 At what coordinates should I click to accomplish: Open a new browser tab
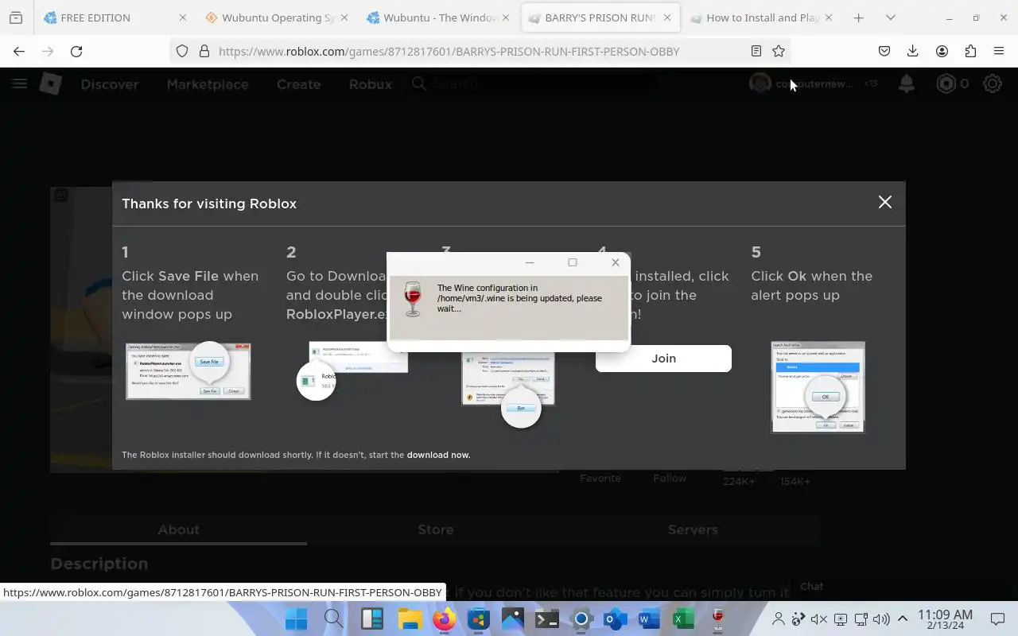(858, 17)
